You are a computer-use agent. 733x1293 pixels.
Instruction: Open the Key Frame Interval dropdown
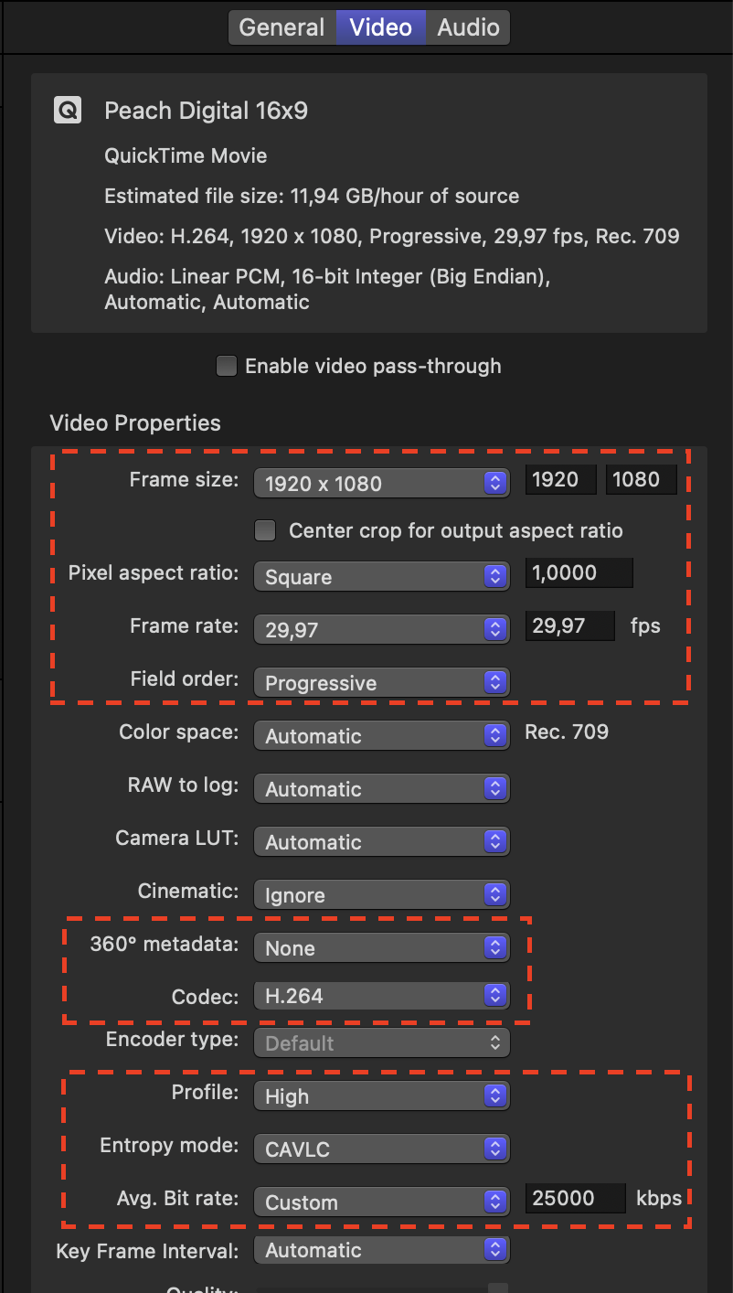381,1250
